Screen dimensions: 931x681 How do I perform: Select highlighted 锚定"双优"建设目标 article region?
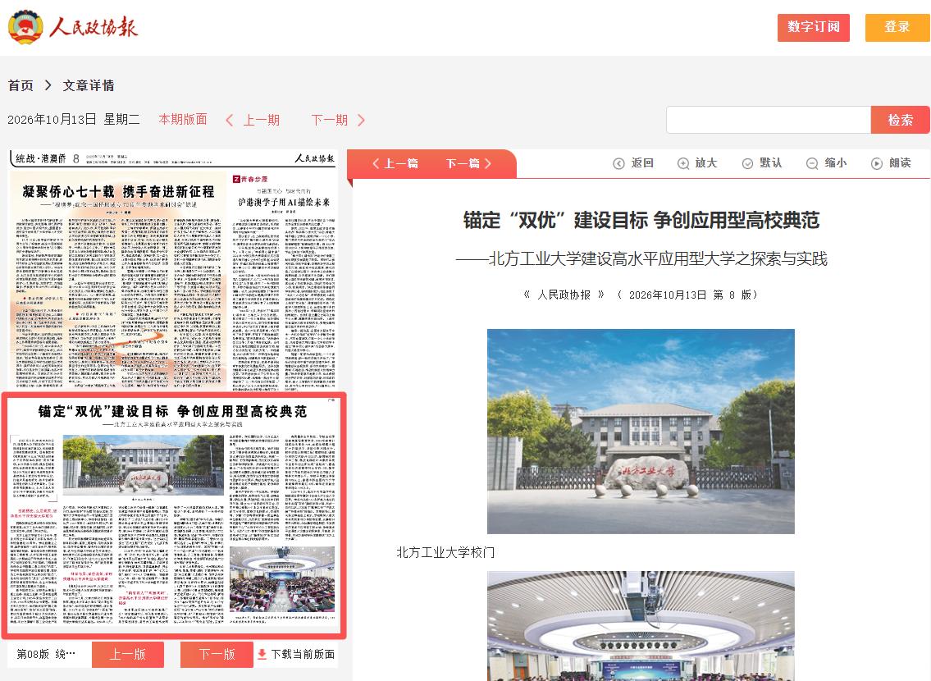pos(173,515)
